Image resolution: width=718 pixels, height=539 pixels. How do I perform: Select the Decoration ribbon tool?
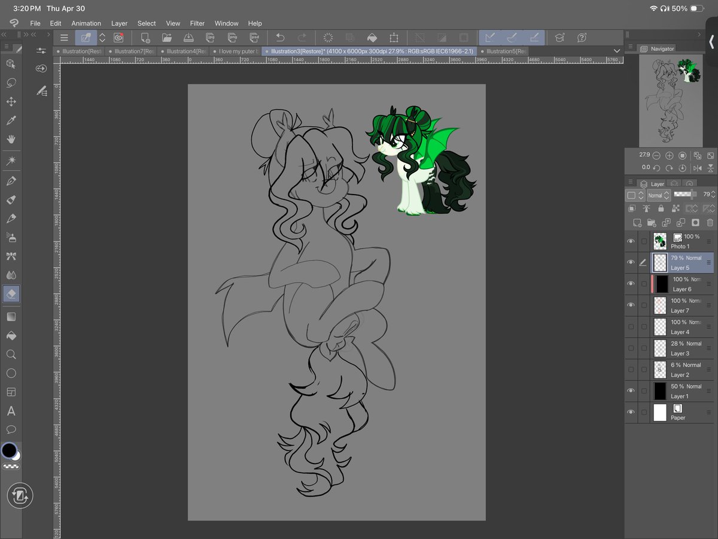[x=11, y=256]
